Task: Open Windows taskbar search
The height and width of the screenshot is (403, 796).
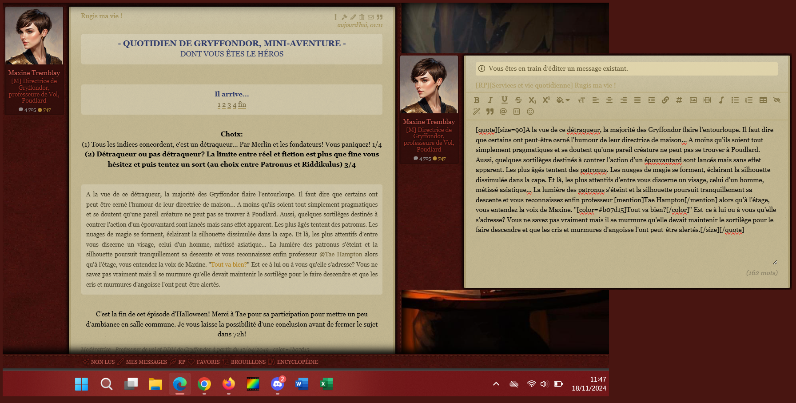Action: (x=107, y=384)
